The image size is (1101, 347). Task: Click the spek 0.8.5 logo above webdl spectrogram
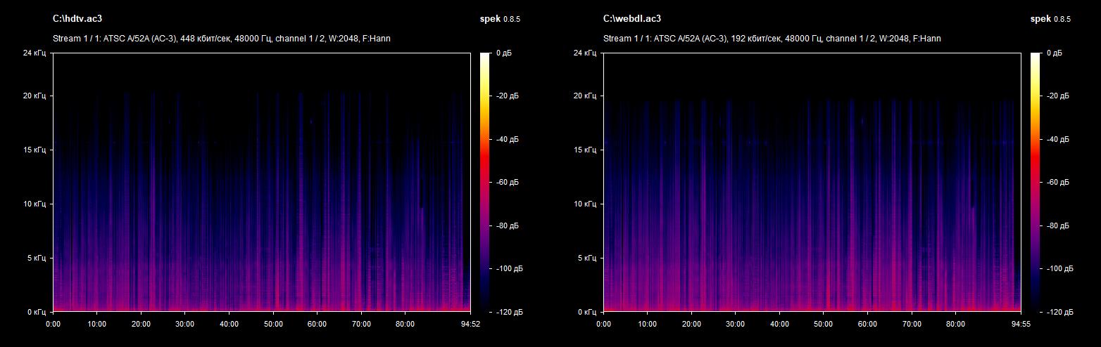click(x=1050, y=19)
